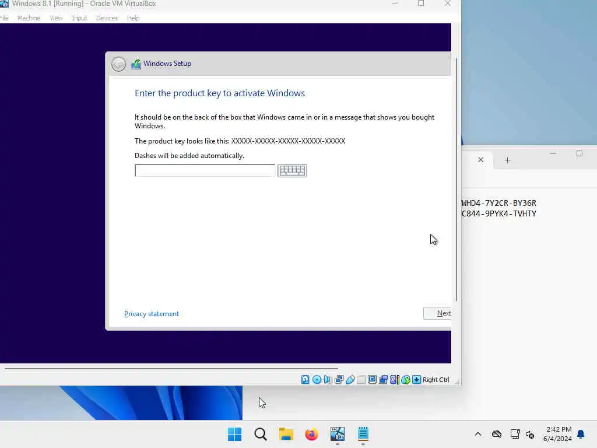This screenshot has height=448, width=597.
Task: Open the on-screen keyboard beside product key field
Action: (x=292, y=170)
